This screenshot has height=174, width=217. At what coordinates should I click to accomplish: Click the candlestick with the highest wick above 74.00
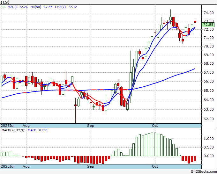click(x=170, y=18)
